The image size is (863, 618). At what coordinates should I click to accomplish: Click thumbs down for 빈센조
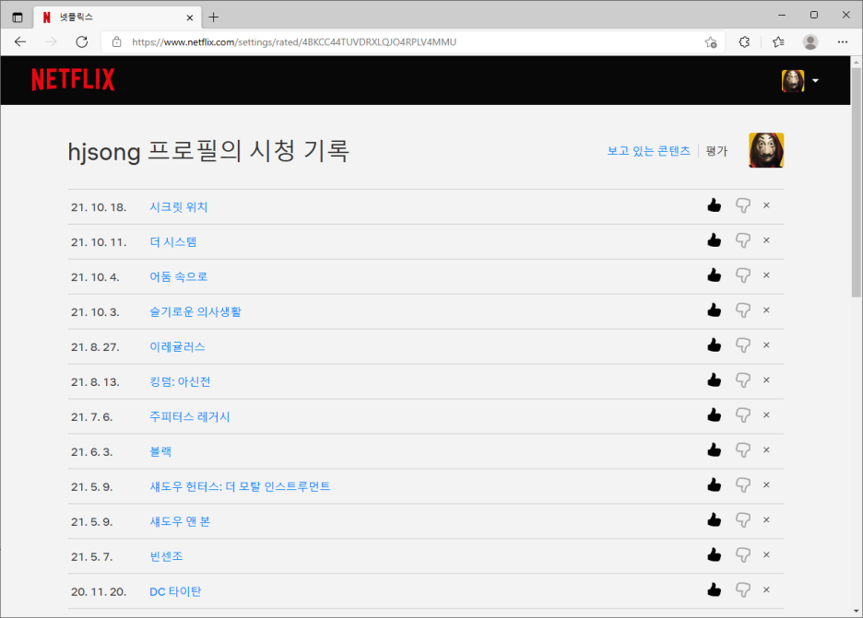point(742,554)
